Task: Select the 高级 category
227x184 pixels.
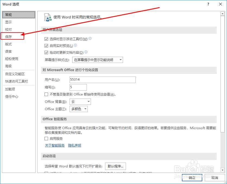Action: point(19,66)
